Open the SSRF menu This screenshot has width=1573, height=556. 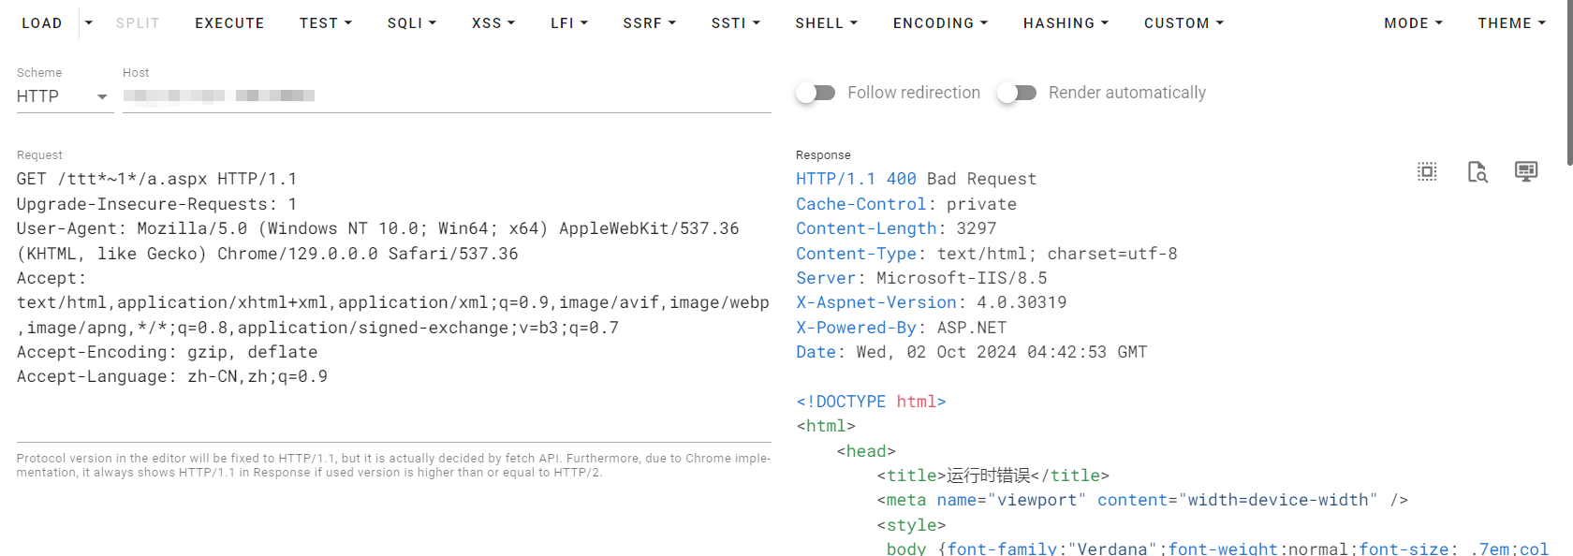pos(649,22)
